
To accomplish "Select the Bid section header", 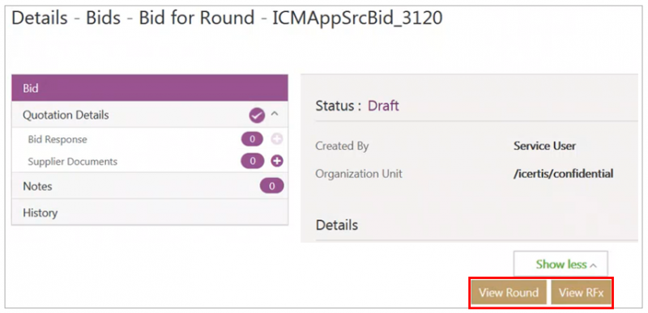I will [150, 88].
